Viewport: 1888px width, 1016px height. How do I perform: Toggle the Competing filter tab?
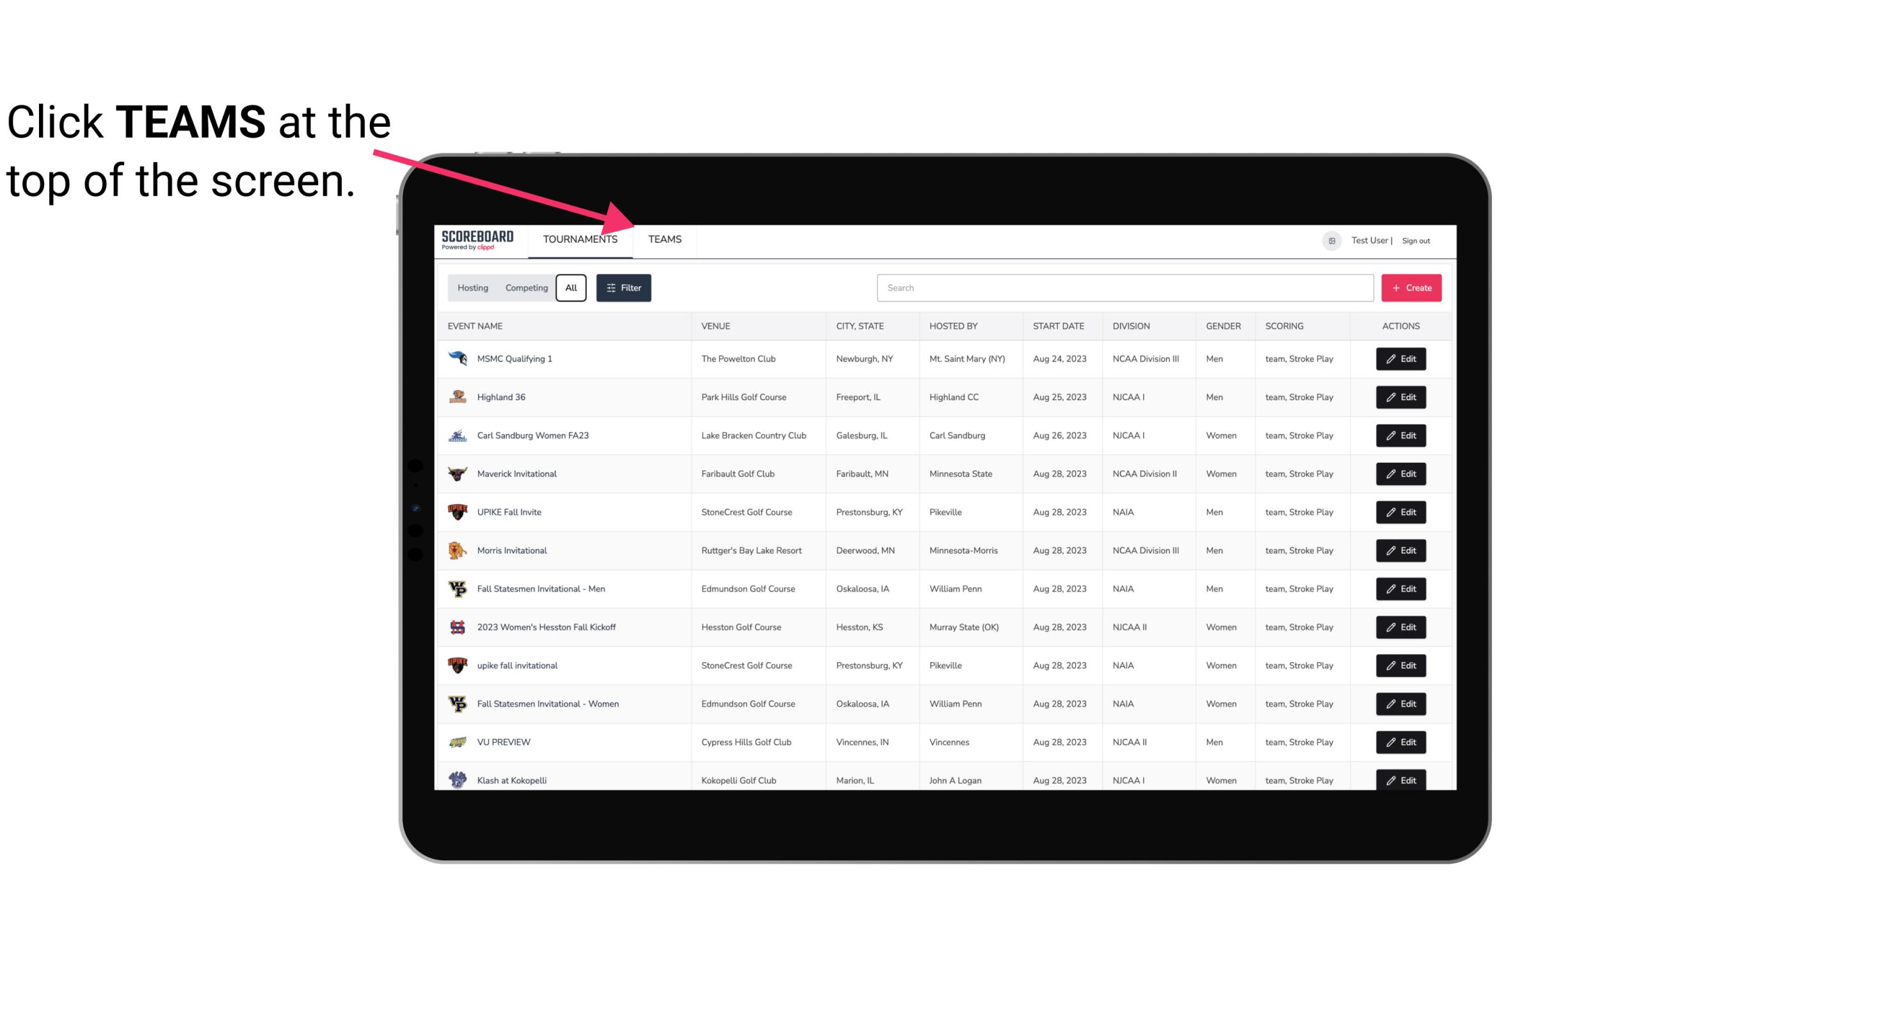click(x=524, y=288)
